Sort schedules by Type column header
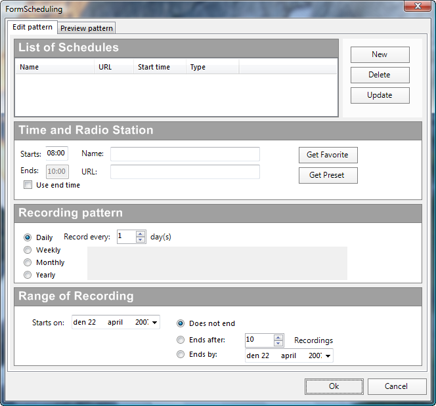The image size is (436, 406). pos(212,67)
